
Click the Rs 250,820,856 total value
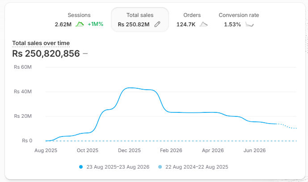46,54
